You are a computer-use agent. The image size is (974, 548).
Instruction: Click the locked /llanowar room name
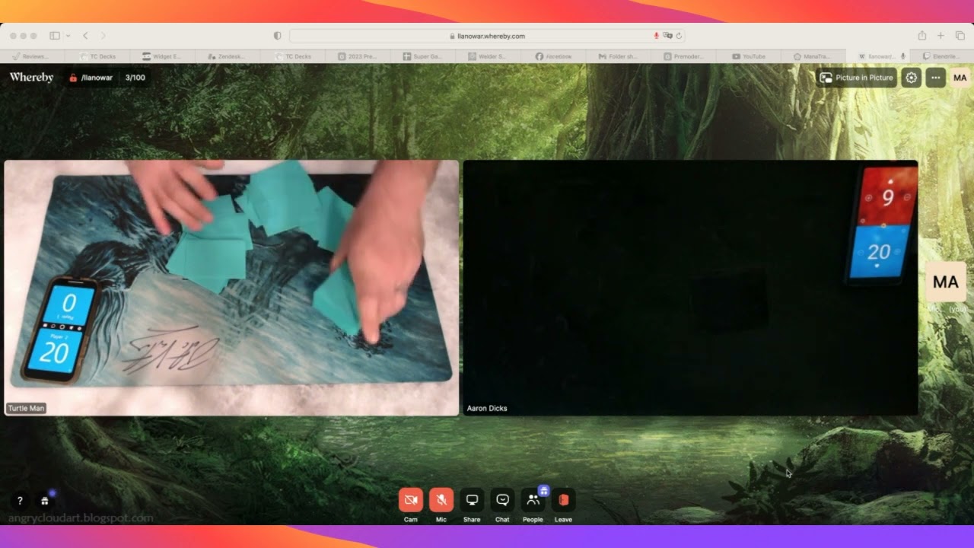(91, 78)
